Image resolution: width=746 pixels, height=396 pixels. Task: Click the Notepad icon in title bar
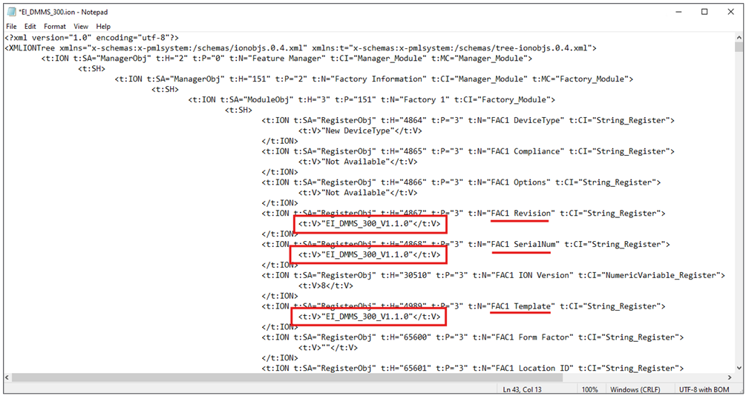(11, 12)
